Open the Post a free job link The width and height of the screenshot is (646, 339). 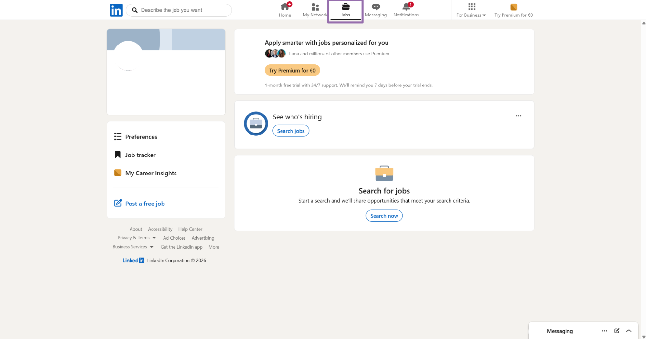[x=145, y=204]
